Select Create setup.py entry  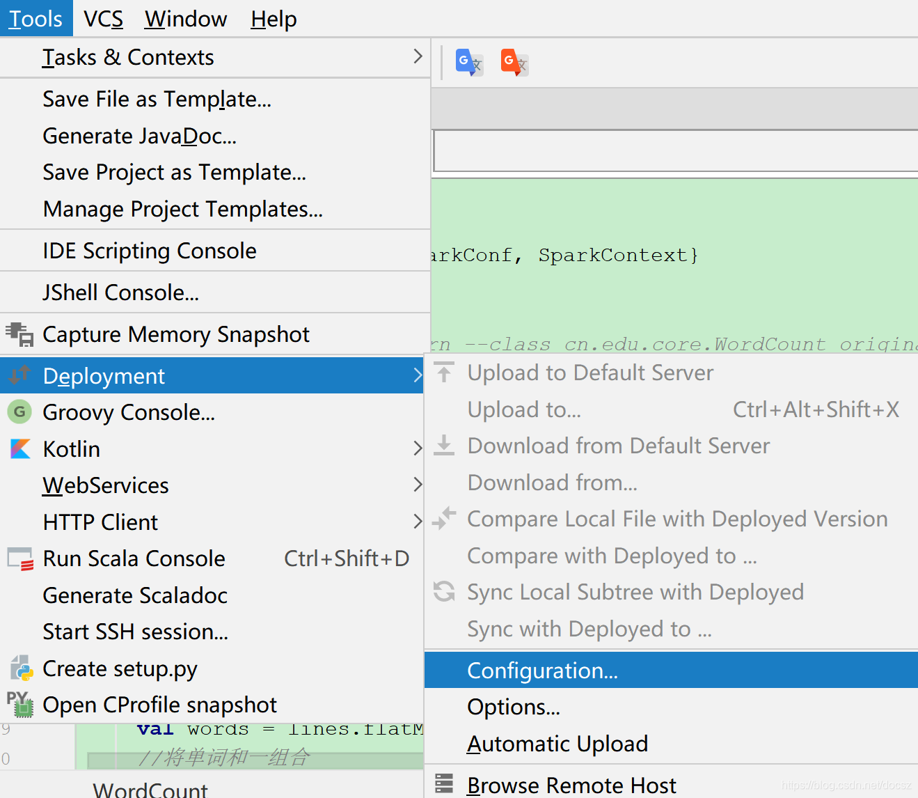212,668
